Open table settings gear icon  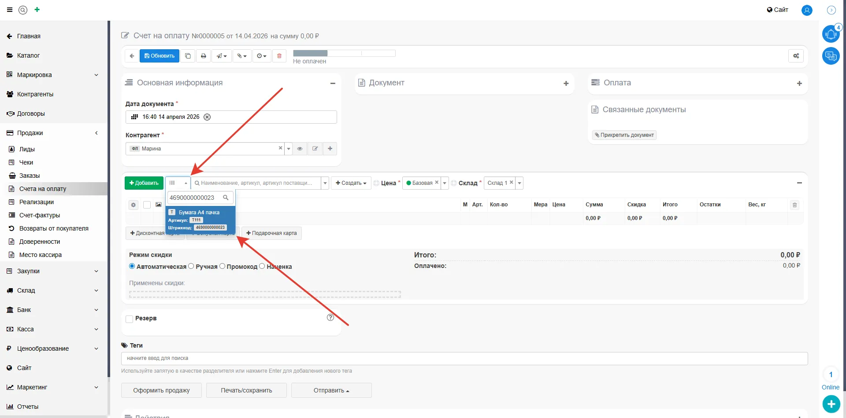[134, 205]
